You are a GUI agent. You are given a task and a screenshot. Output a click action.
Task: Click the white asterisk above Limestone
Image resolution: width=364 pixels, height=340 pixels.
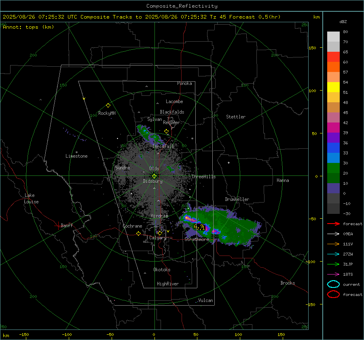76,152
